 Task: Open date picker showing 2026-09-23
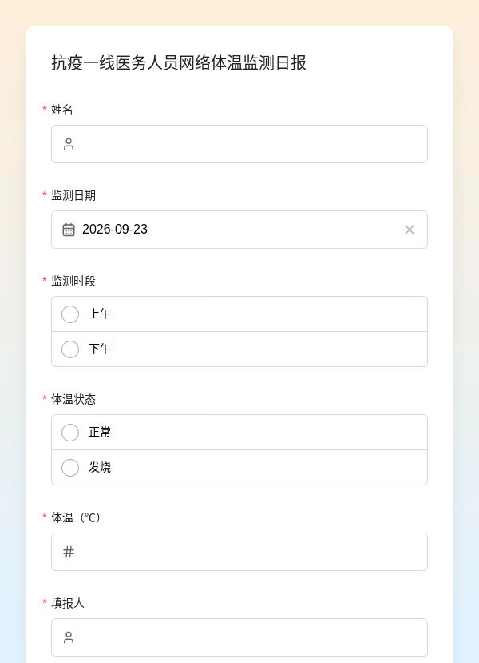point(239,230)
